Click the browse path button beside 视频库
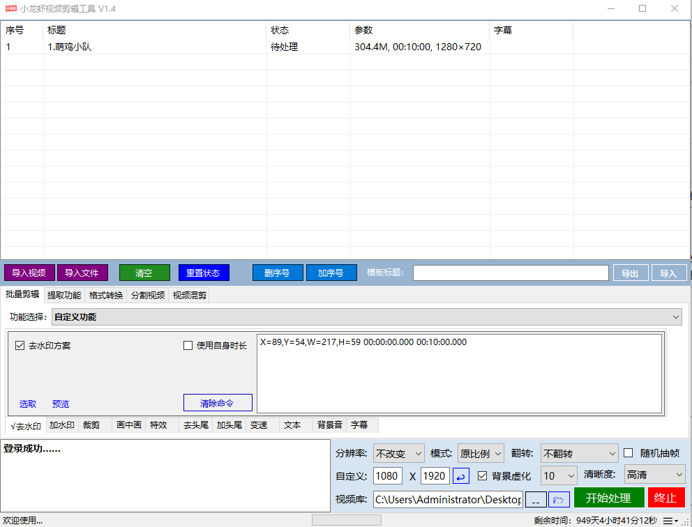Viewport: 692px width, 527px height. tap(536, 499)
